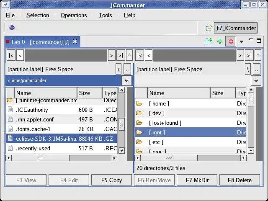Click the left file list scroll-down arrow
This screenshot has height=201, width=268.
click(x=121, y=151)
